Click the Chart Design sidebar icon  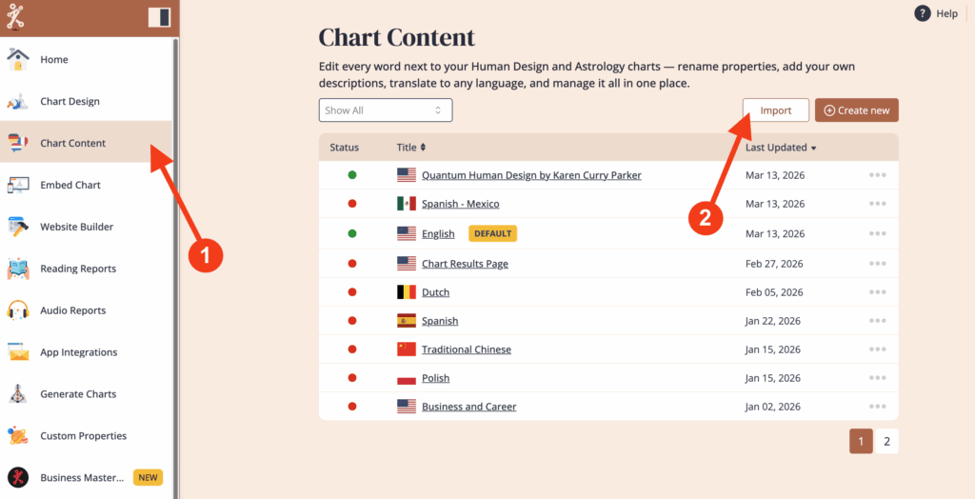coord(18,101)
